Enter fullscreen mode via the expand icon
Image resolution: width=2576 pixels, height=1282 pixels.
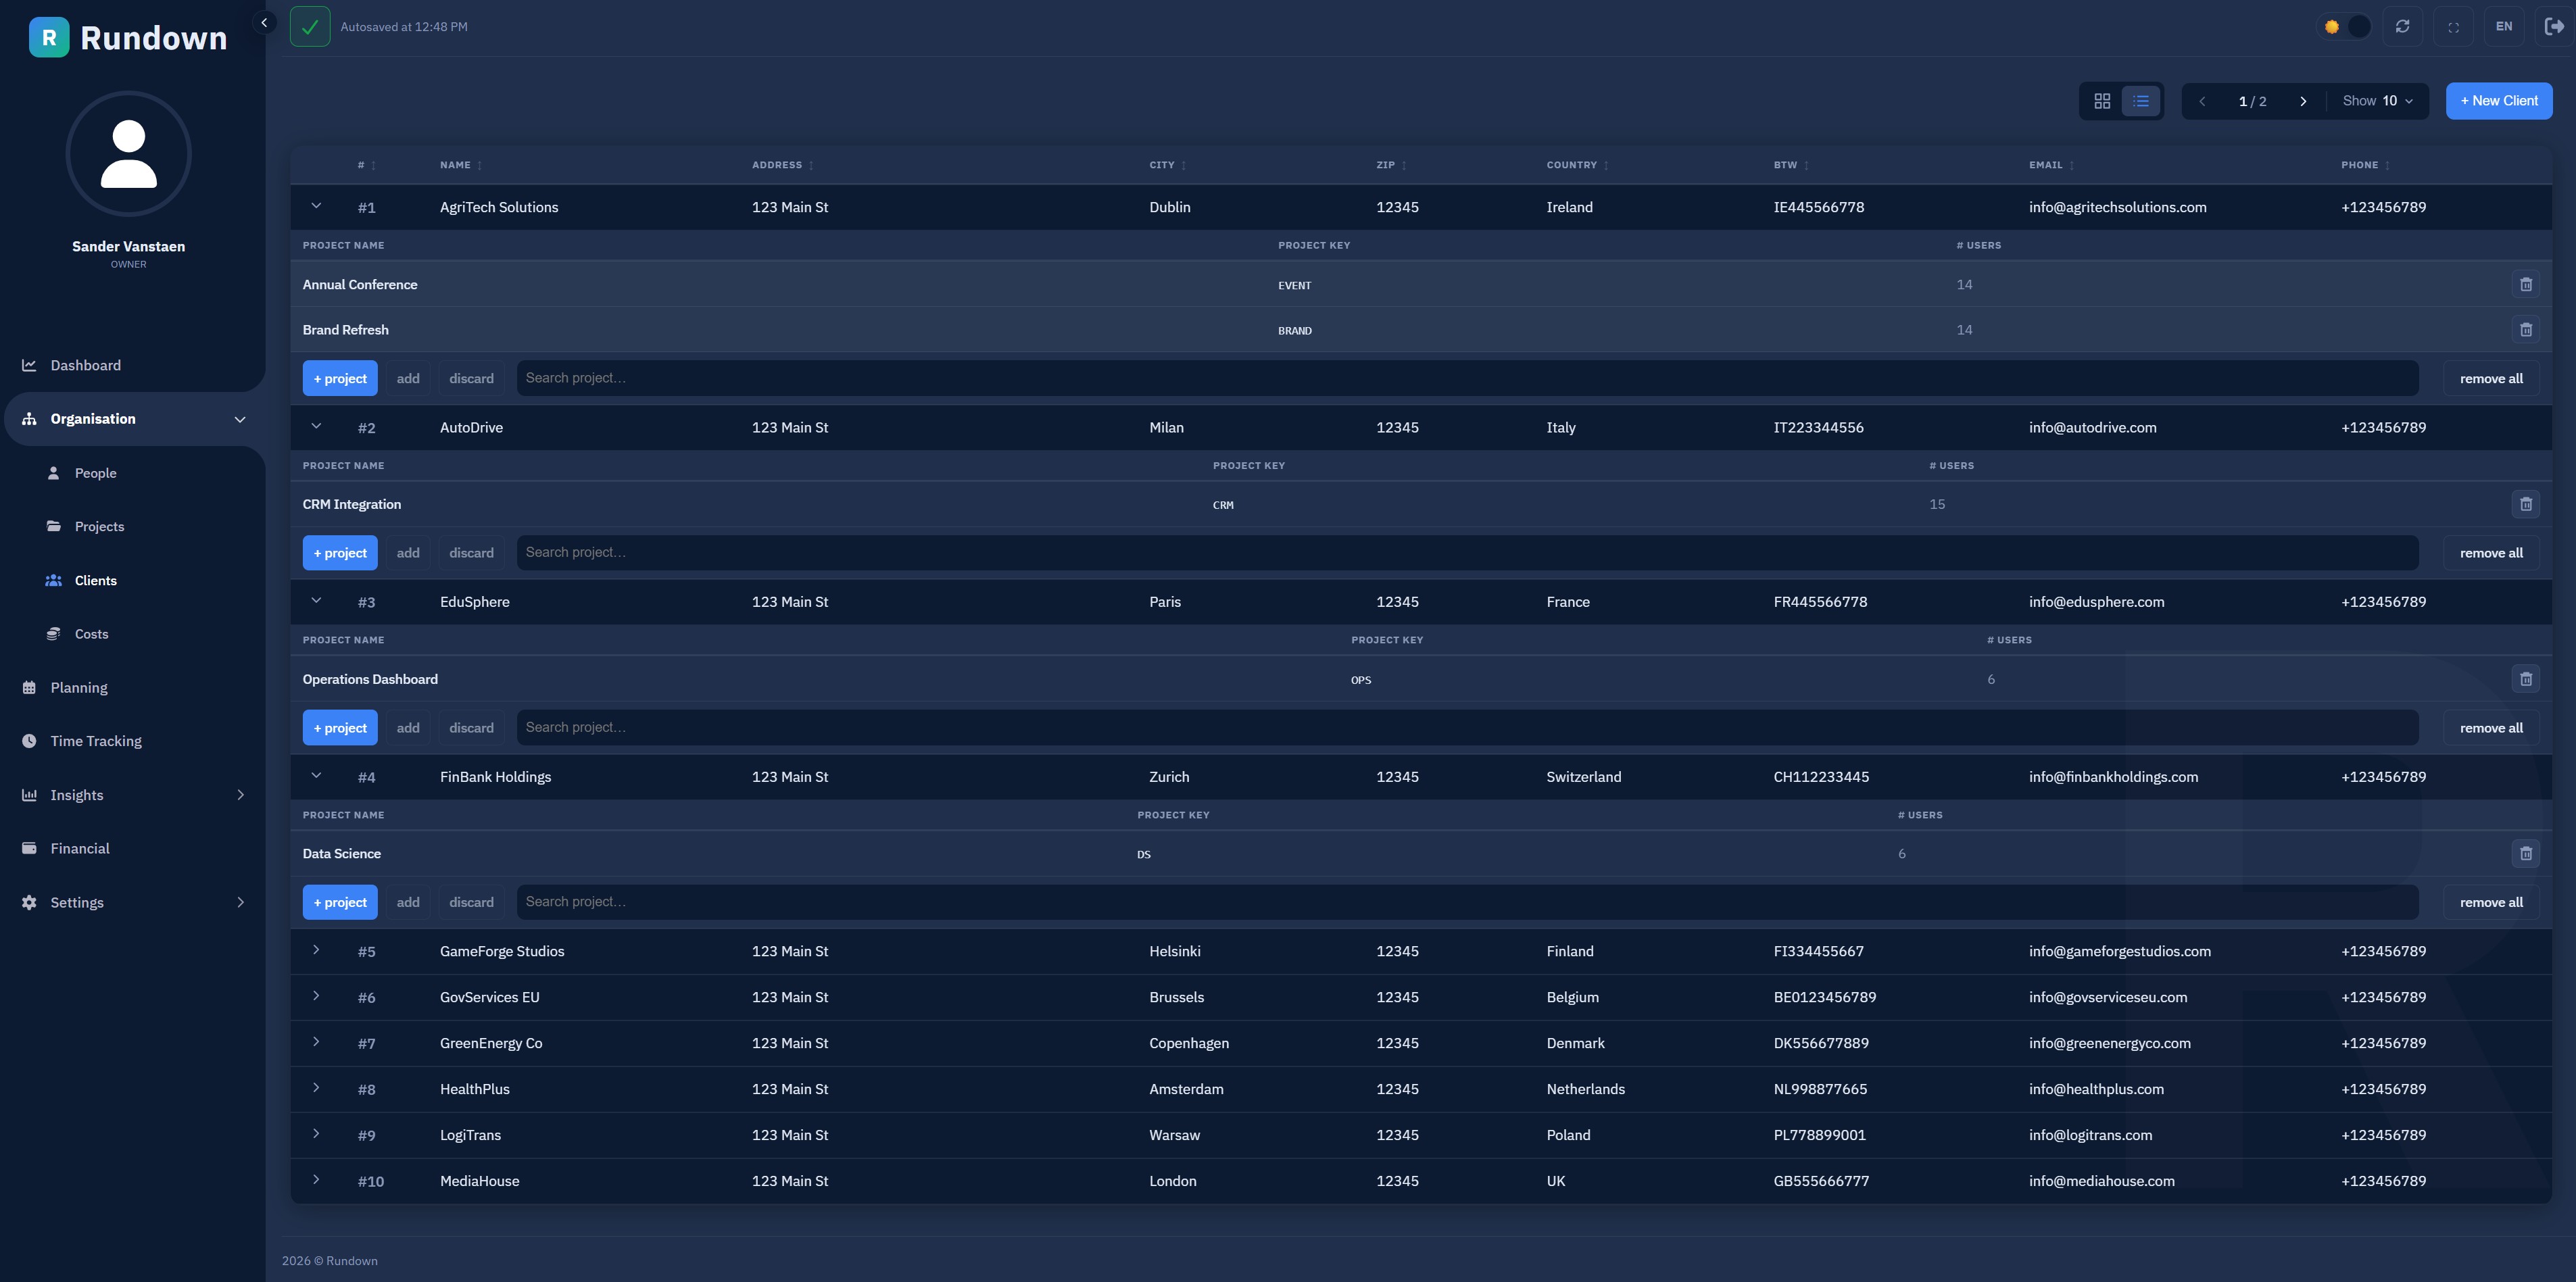coord(2453,27)
